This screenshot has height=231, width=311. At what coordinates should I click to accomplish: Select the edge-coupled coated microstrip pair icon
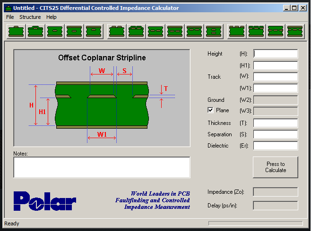(136, 31)
